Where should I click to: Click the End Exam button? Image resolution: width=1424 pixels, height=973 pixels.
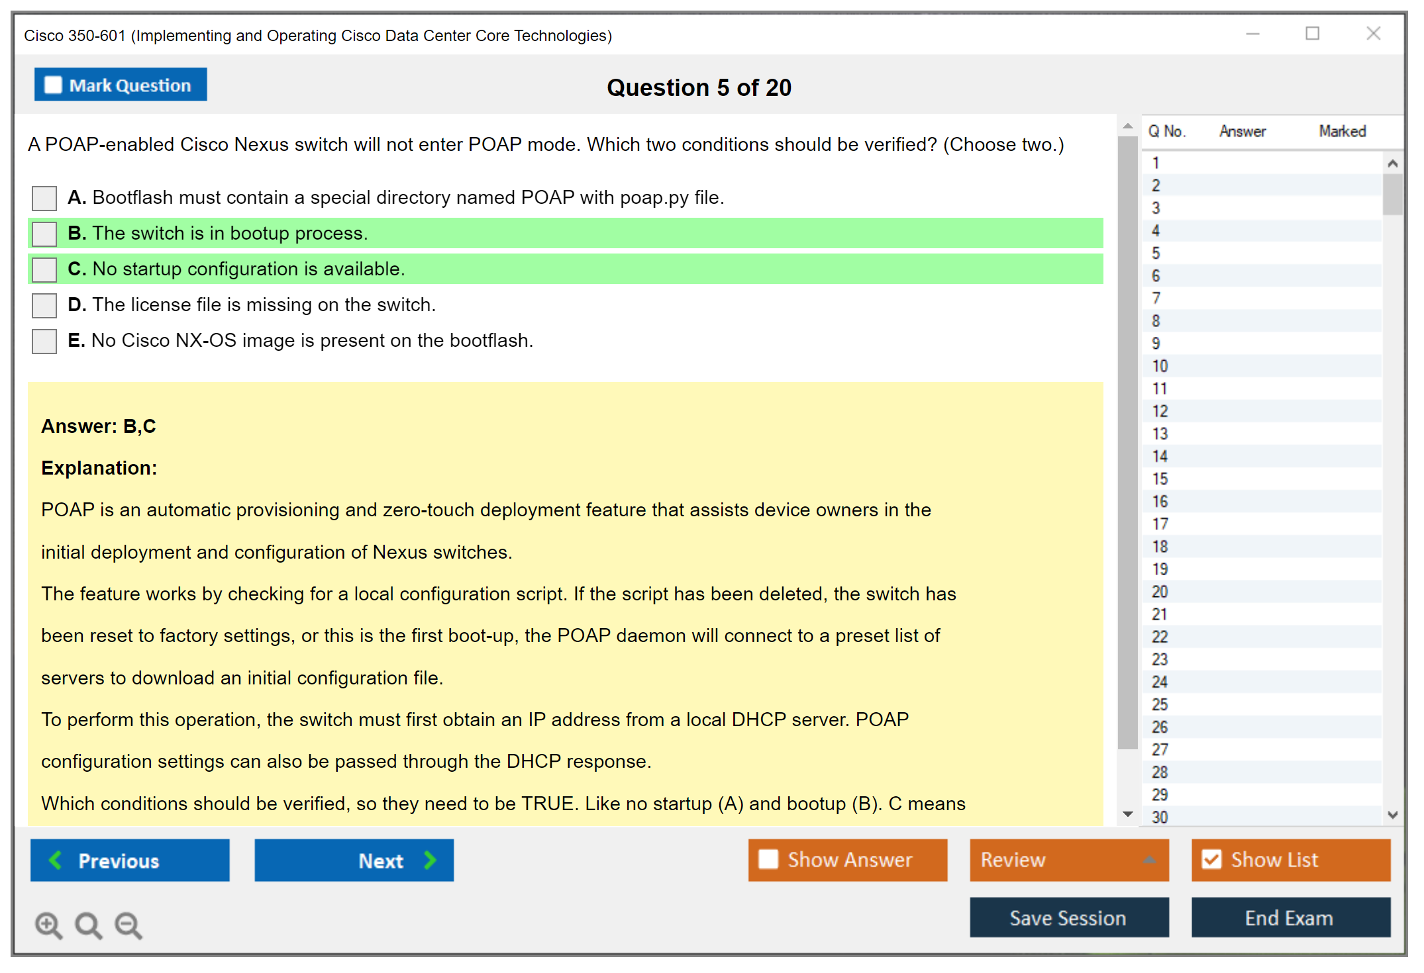[x=1290, y=917]
